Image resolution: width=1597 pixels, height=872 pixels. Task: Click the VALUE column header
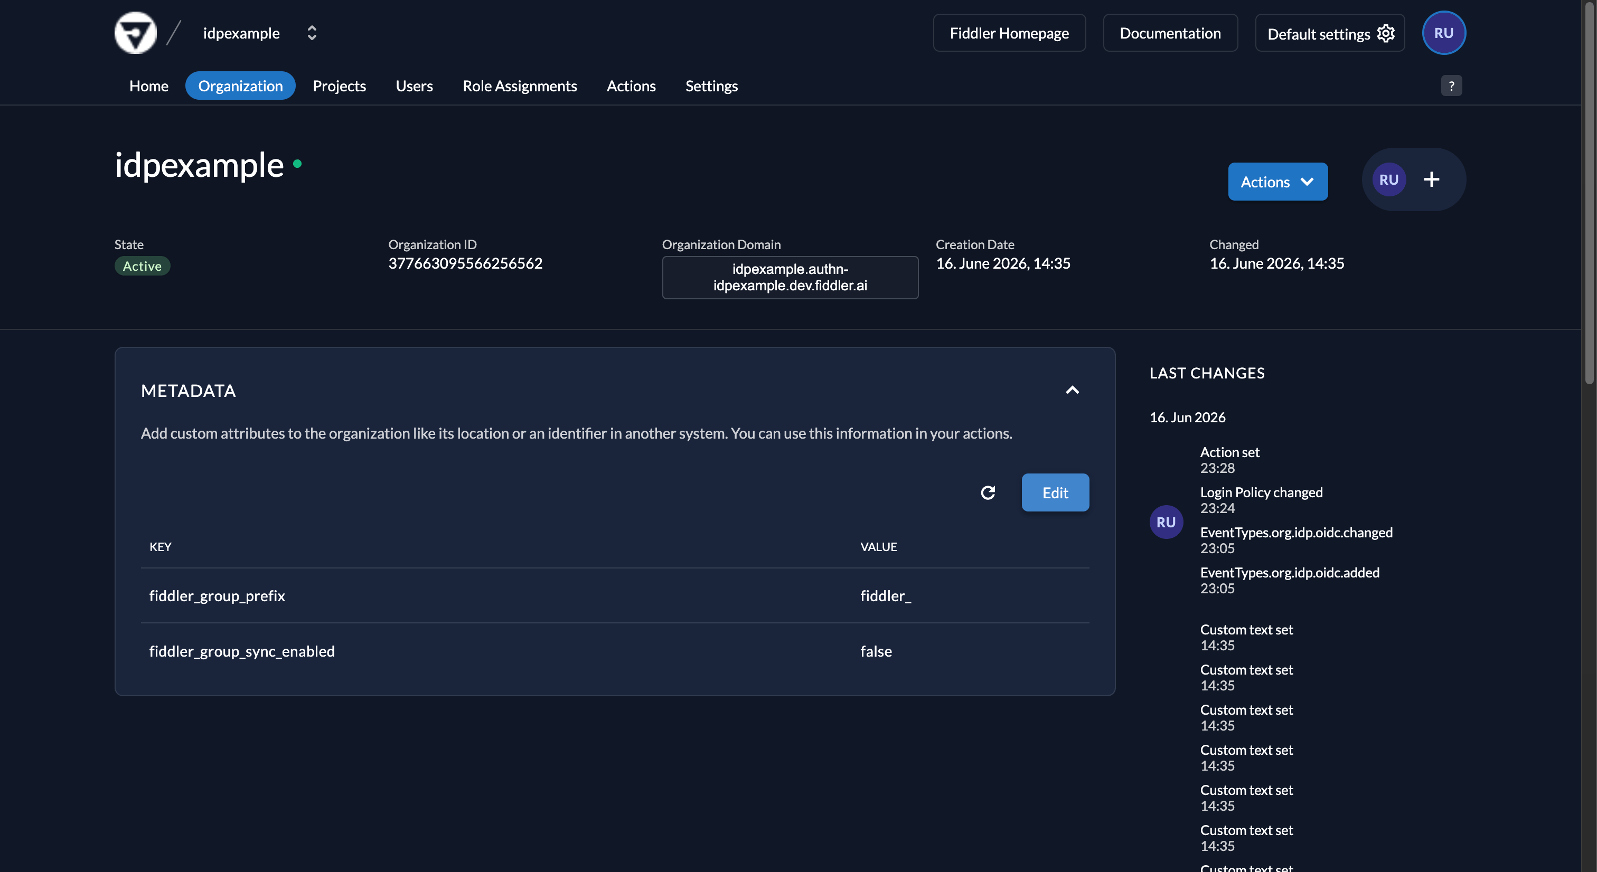tap(878, 547)
